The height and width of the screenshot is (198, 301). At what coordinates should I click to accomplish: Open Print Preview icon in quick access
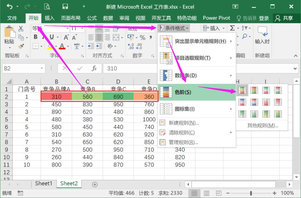[47, 7]
